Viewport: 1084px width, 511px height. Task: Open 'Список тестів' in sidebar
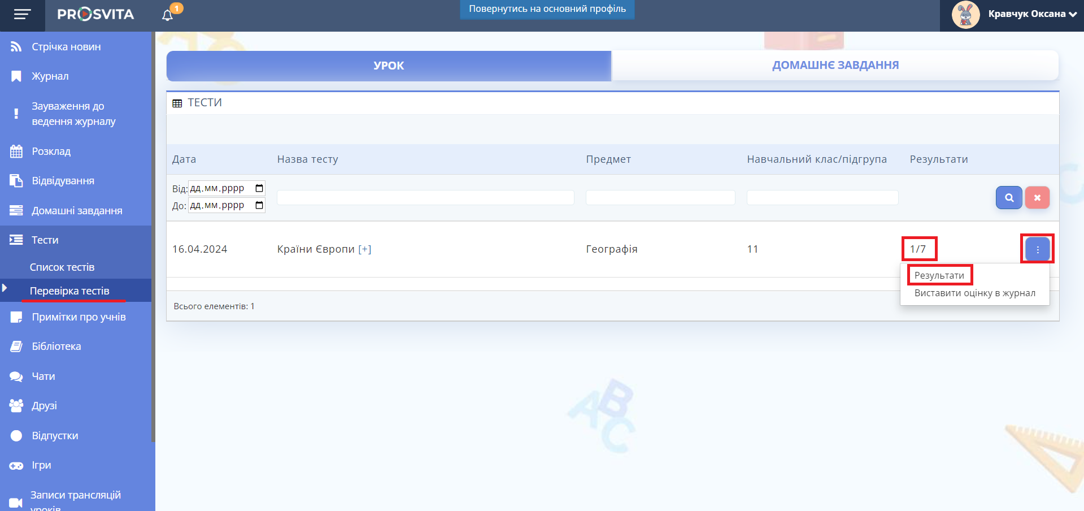(62, 267)
